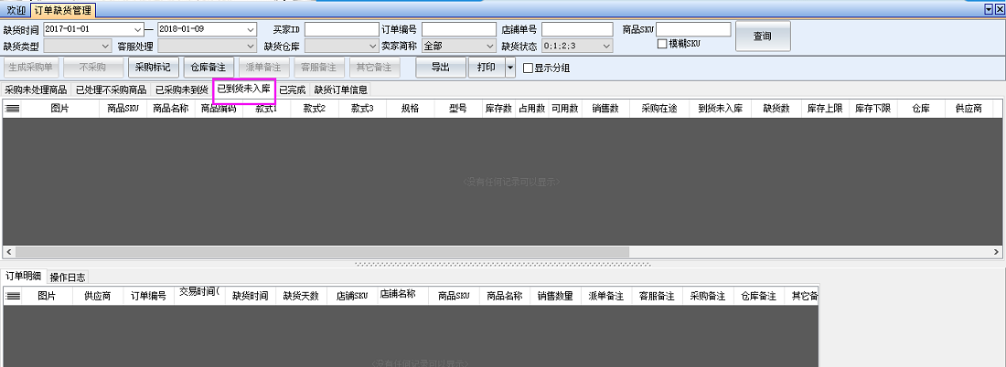Click the window panel dropdown icon at top right
Screen dimensions: 1006x367
tap(988, 8)
